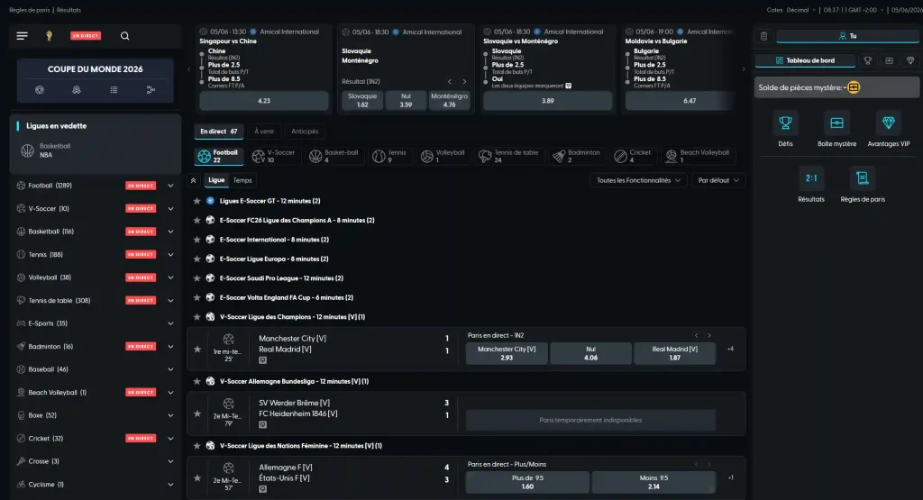Click the gold trophy icon in sidebar header
Screen dimensions: 923x500
49,36
